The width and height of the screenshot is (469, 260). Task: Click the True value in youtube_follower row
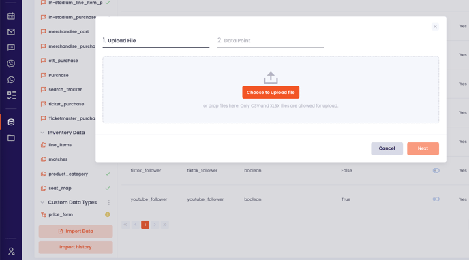pos(346,199)
